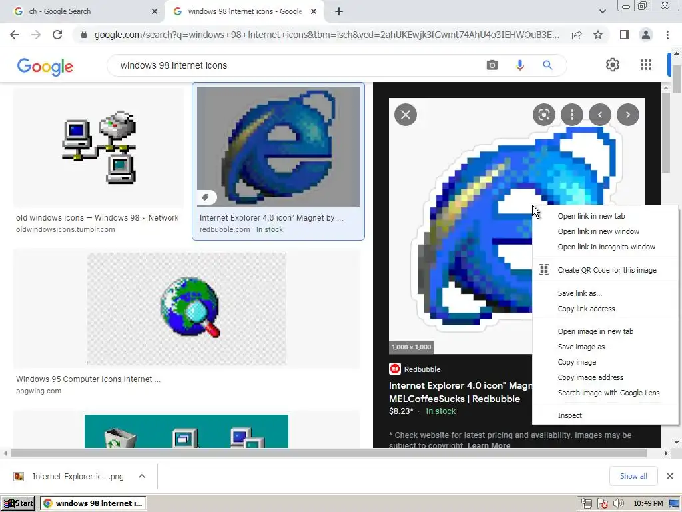
Task: Open a new browser tab
Action: 339,11
